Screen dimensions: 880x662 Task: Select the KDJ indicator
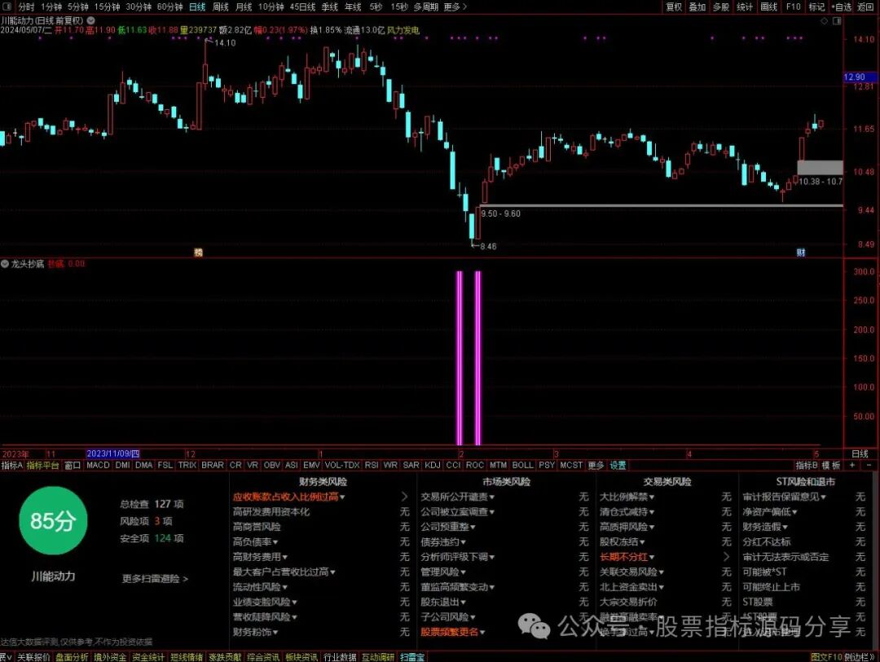click(x=432, y=466)
